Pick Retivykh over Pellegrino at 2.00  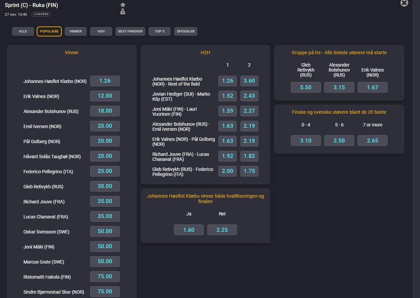point(227,171)
